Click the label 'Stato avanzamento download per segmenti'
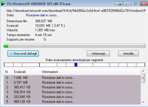 point(74,60)
